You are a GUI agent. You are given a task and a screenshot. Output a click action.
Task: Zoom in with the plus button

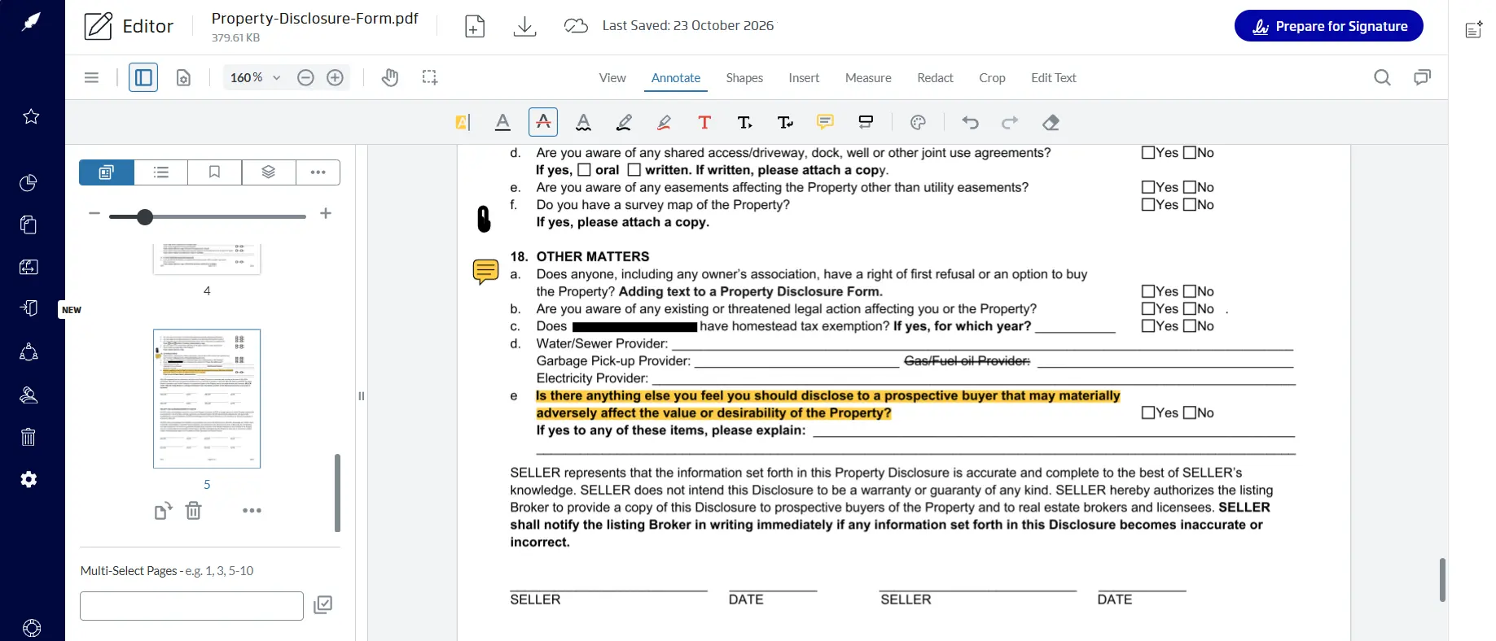[x=335, y=77]
